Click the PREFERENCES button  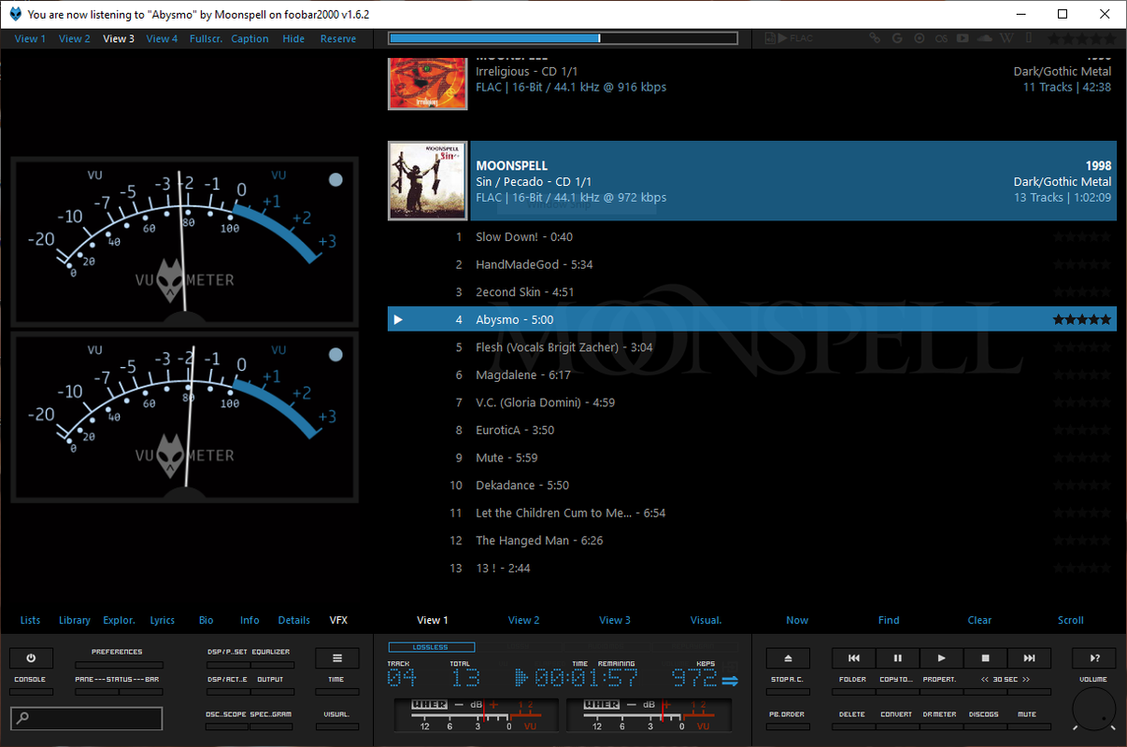tap(118, 656)
